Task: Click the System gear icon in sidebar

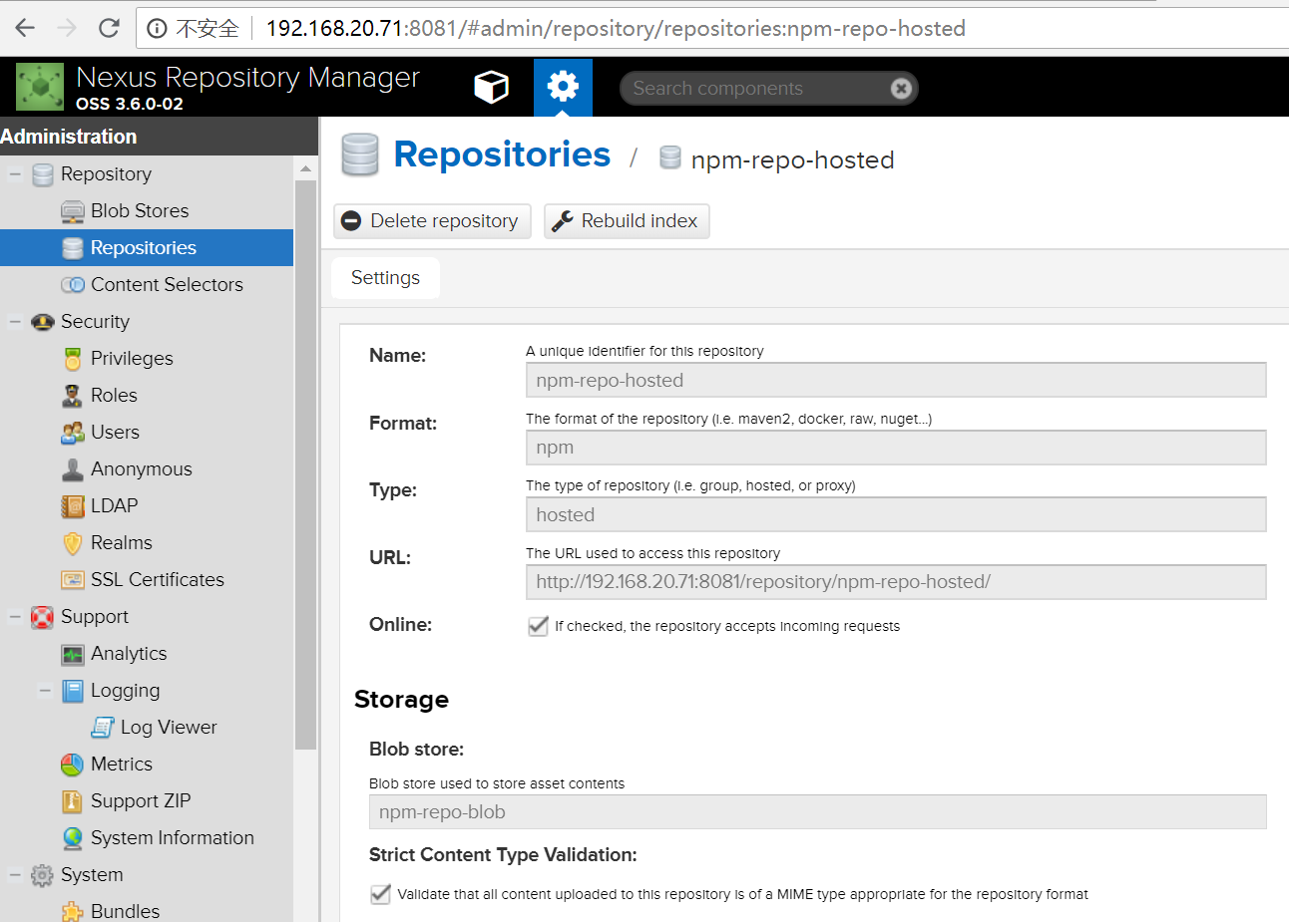Action: point(43,875)
